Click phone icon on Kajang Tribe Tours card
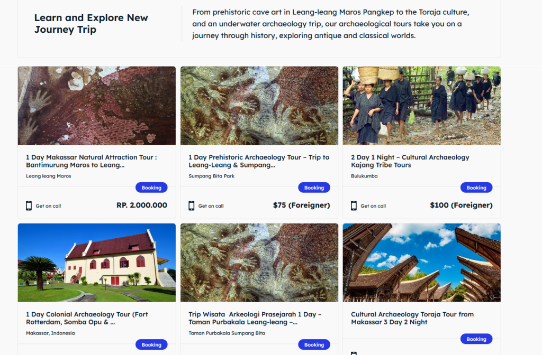Screen dimensions: 542x355 [354, 205]
